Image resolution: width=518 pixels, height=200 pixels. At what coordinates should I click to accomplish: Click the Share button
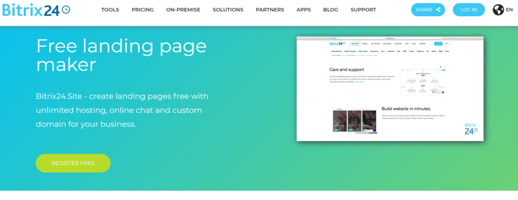428,10
